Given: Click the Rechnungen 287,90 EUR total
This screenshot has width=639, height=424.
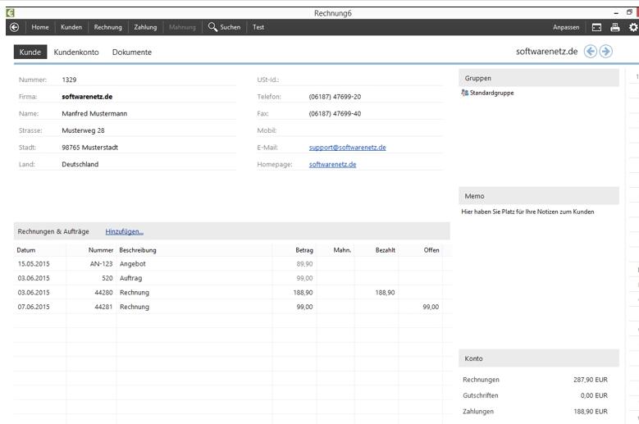Looking at the screenshot, I should pyautogui.click(x=535, y=380).
